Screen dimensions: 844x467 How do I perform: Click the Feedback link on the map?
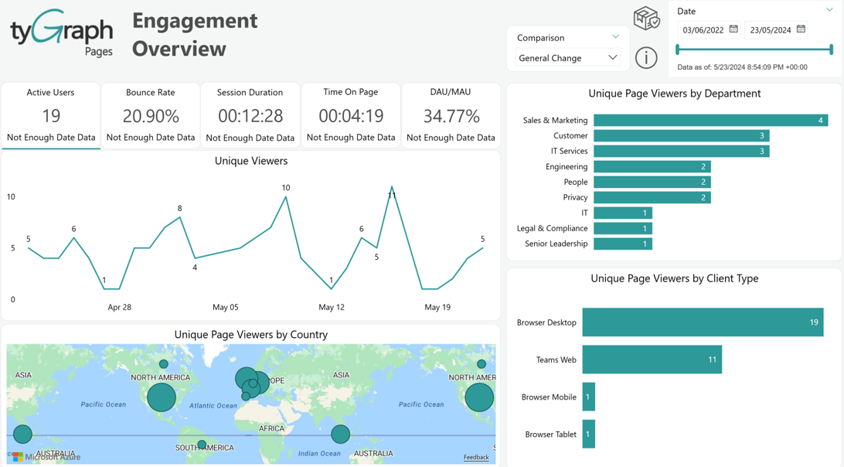(x=476, y=457)
